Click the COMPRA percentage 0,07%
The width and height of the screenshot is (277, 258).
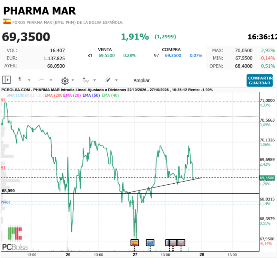[x=196, y=56]
